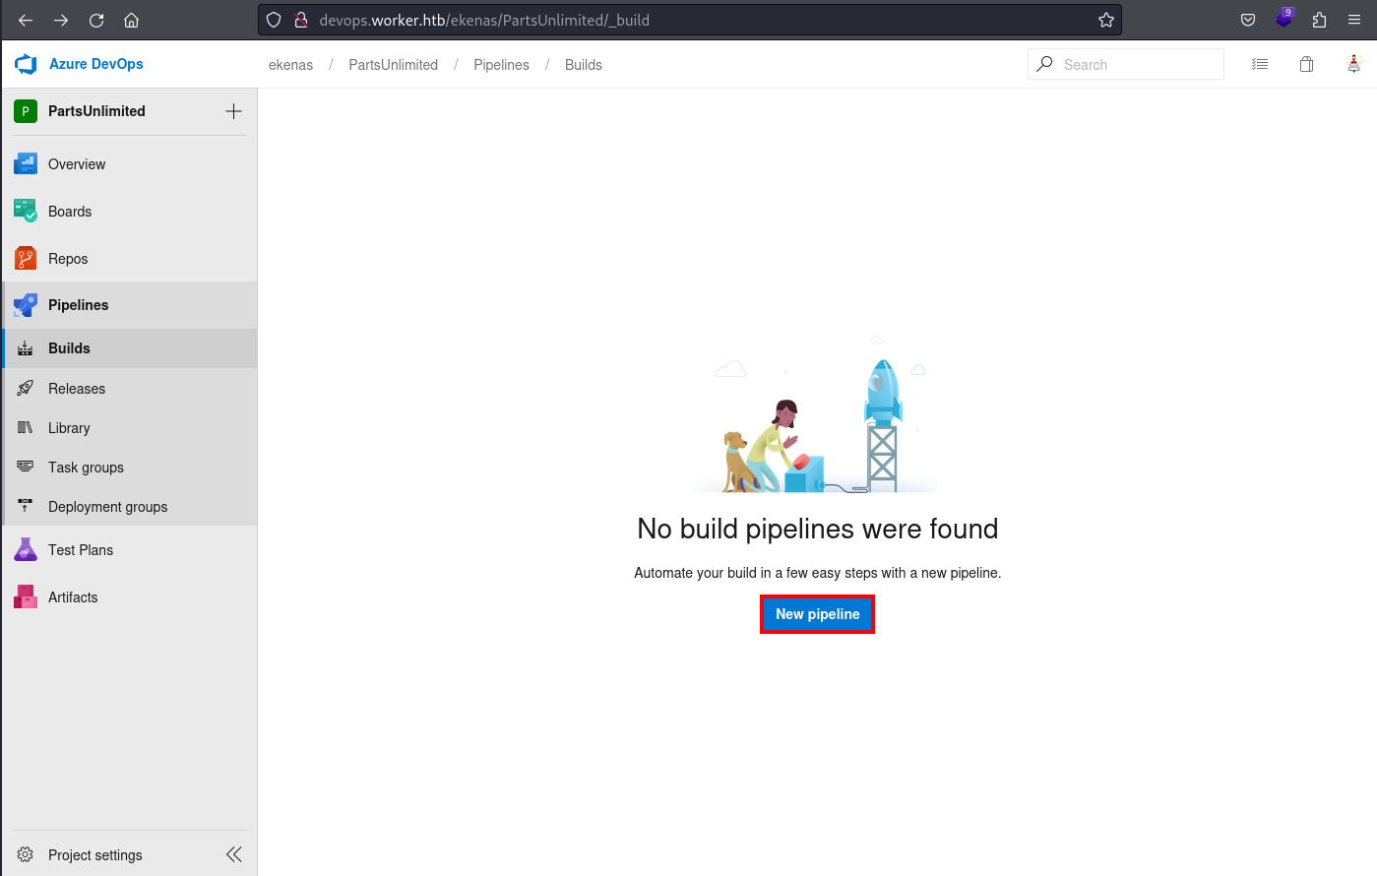Screen dimensions: 1377x876
Task: Create a New pipeline
Action: (817, 614)
